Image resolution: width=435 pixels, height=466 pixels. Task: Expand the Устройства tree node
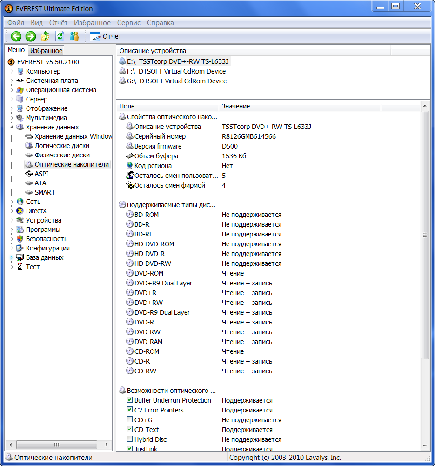pyautogui.click(x=12, y=220)
